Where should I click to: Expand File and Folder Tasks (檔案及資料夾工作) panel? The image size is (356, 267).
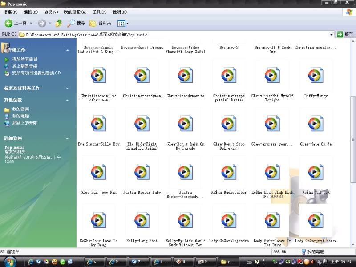(x=67, y=88)
